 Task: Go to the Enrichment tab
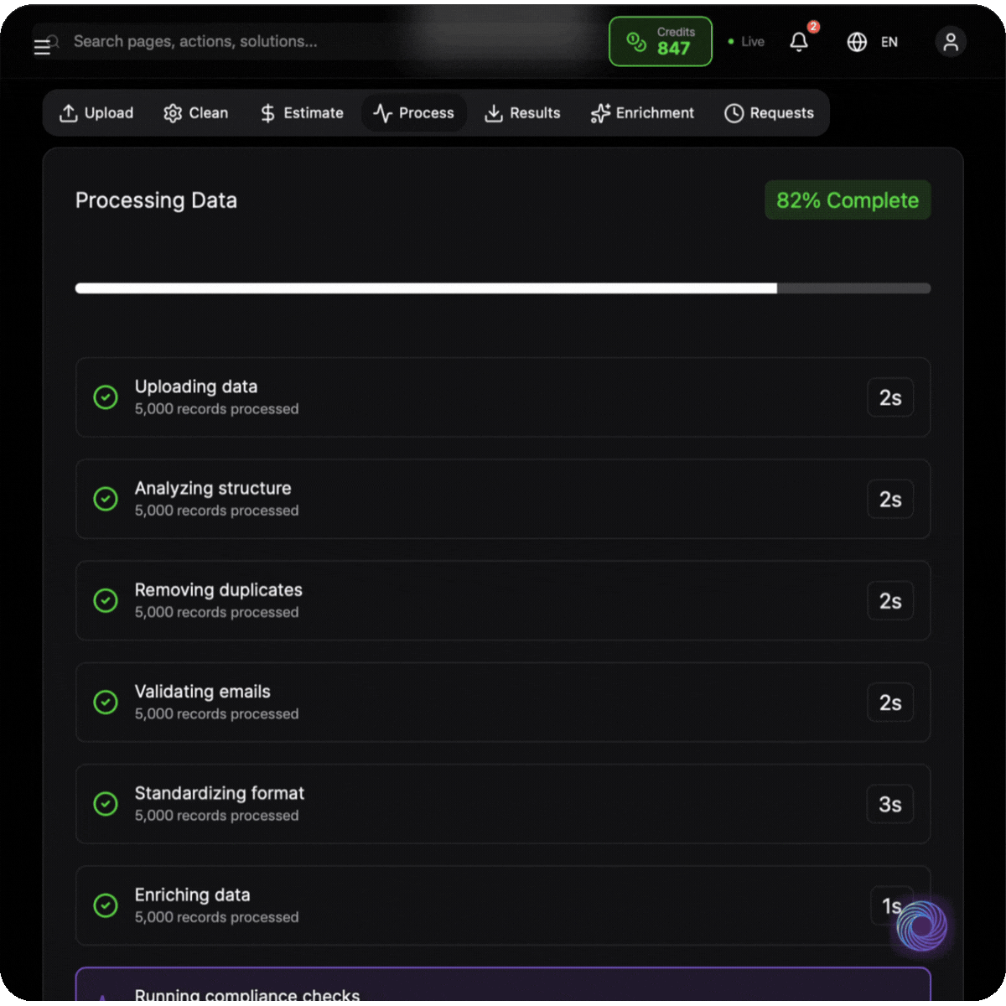(642, 113)
